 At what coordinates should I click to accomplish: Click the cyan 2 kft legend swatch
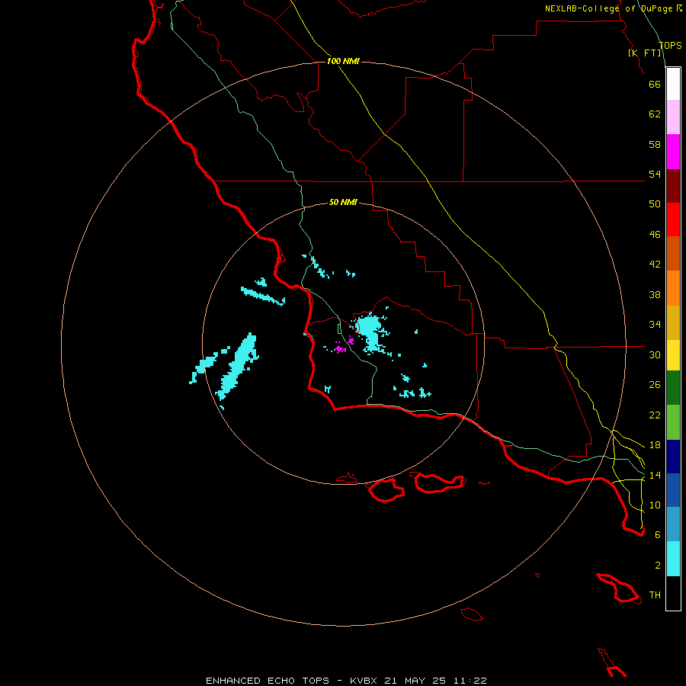[x=673, y=559]
